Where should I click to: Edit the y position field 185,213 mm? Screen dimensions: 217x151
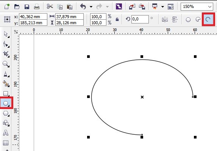33,23
